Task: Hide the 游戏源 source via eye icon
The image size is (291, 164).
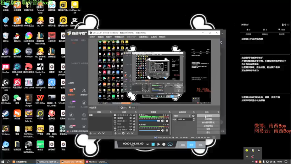Action: 131,118
